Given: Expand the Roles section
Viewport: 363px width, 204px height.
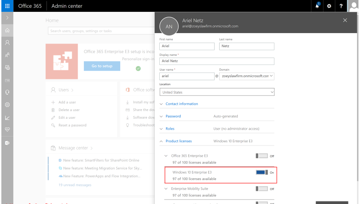Looking at the screenshot, I should (170, 129).
